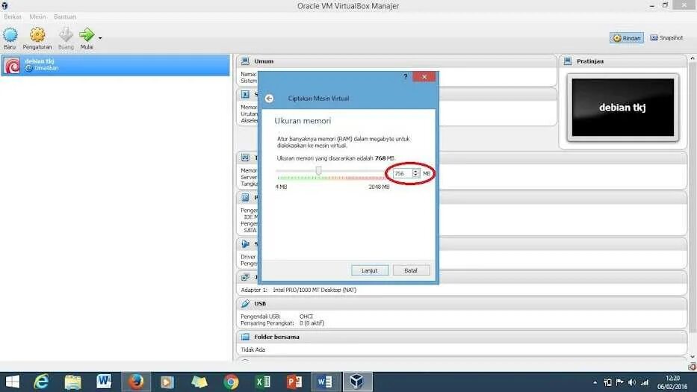Open File Explorer from taskbar
This screenshot has width=697, height=392.
(x=73, y=382)
